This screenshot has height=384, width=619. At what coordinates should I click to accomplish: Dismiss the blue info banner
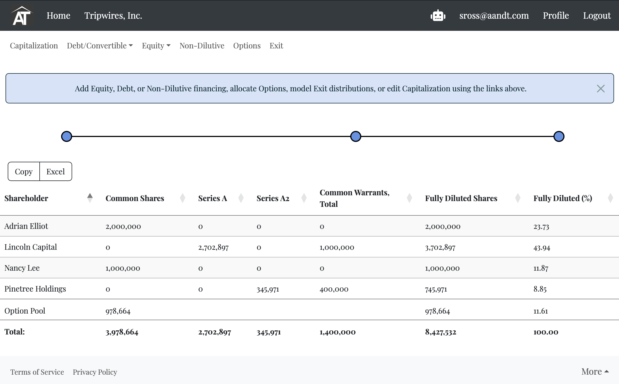601,89
